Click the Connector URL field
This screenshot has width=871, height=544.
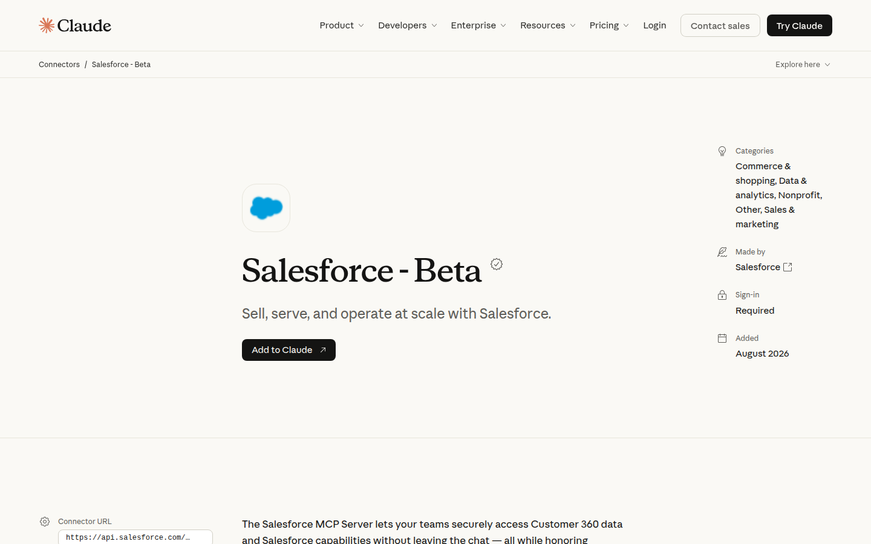coord(135,537)
